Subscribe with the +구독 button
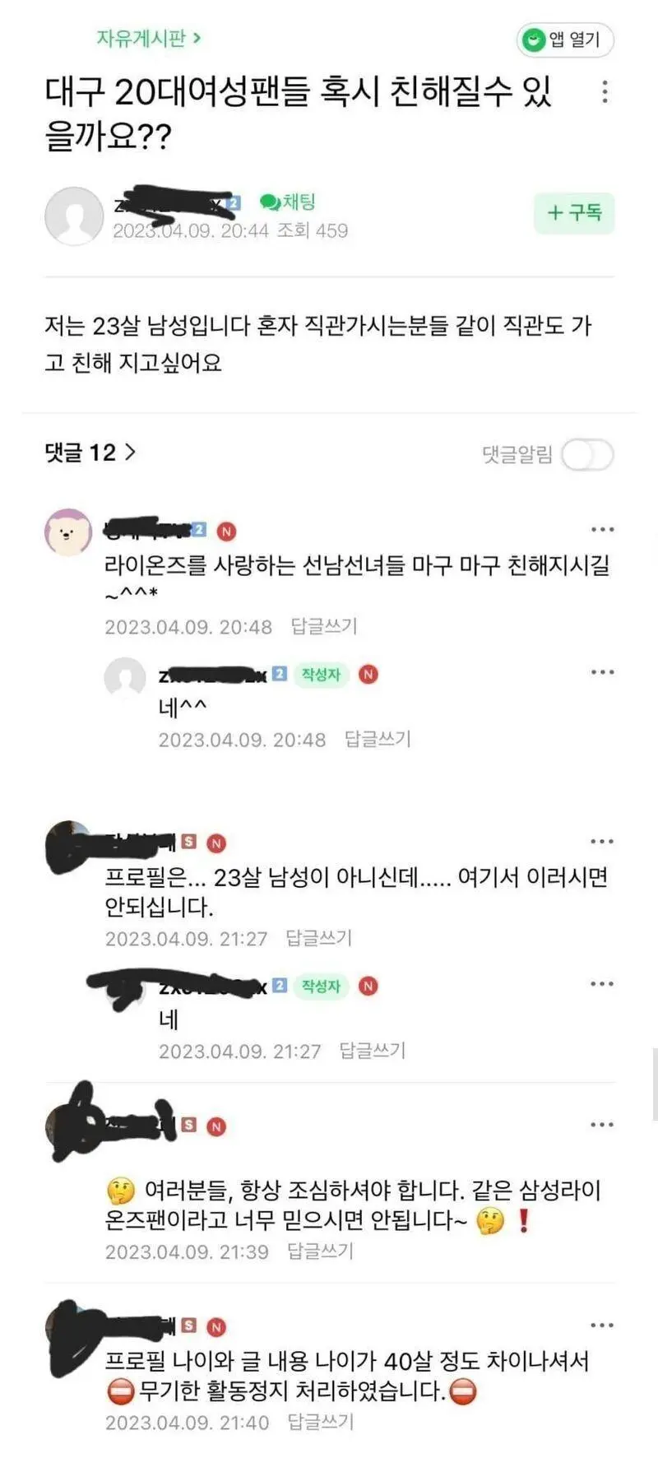Screen dimensions: 658x1458 pyautogui.click(x=574, y=213)
